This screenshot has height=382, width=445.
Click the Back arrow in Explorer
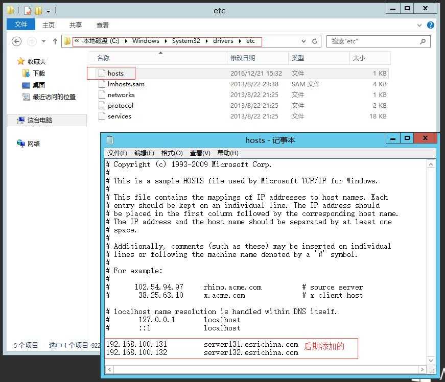click(x=17, y=41)
